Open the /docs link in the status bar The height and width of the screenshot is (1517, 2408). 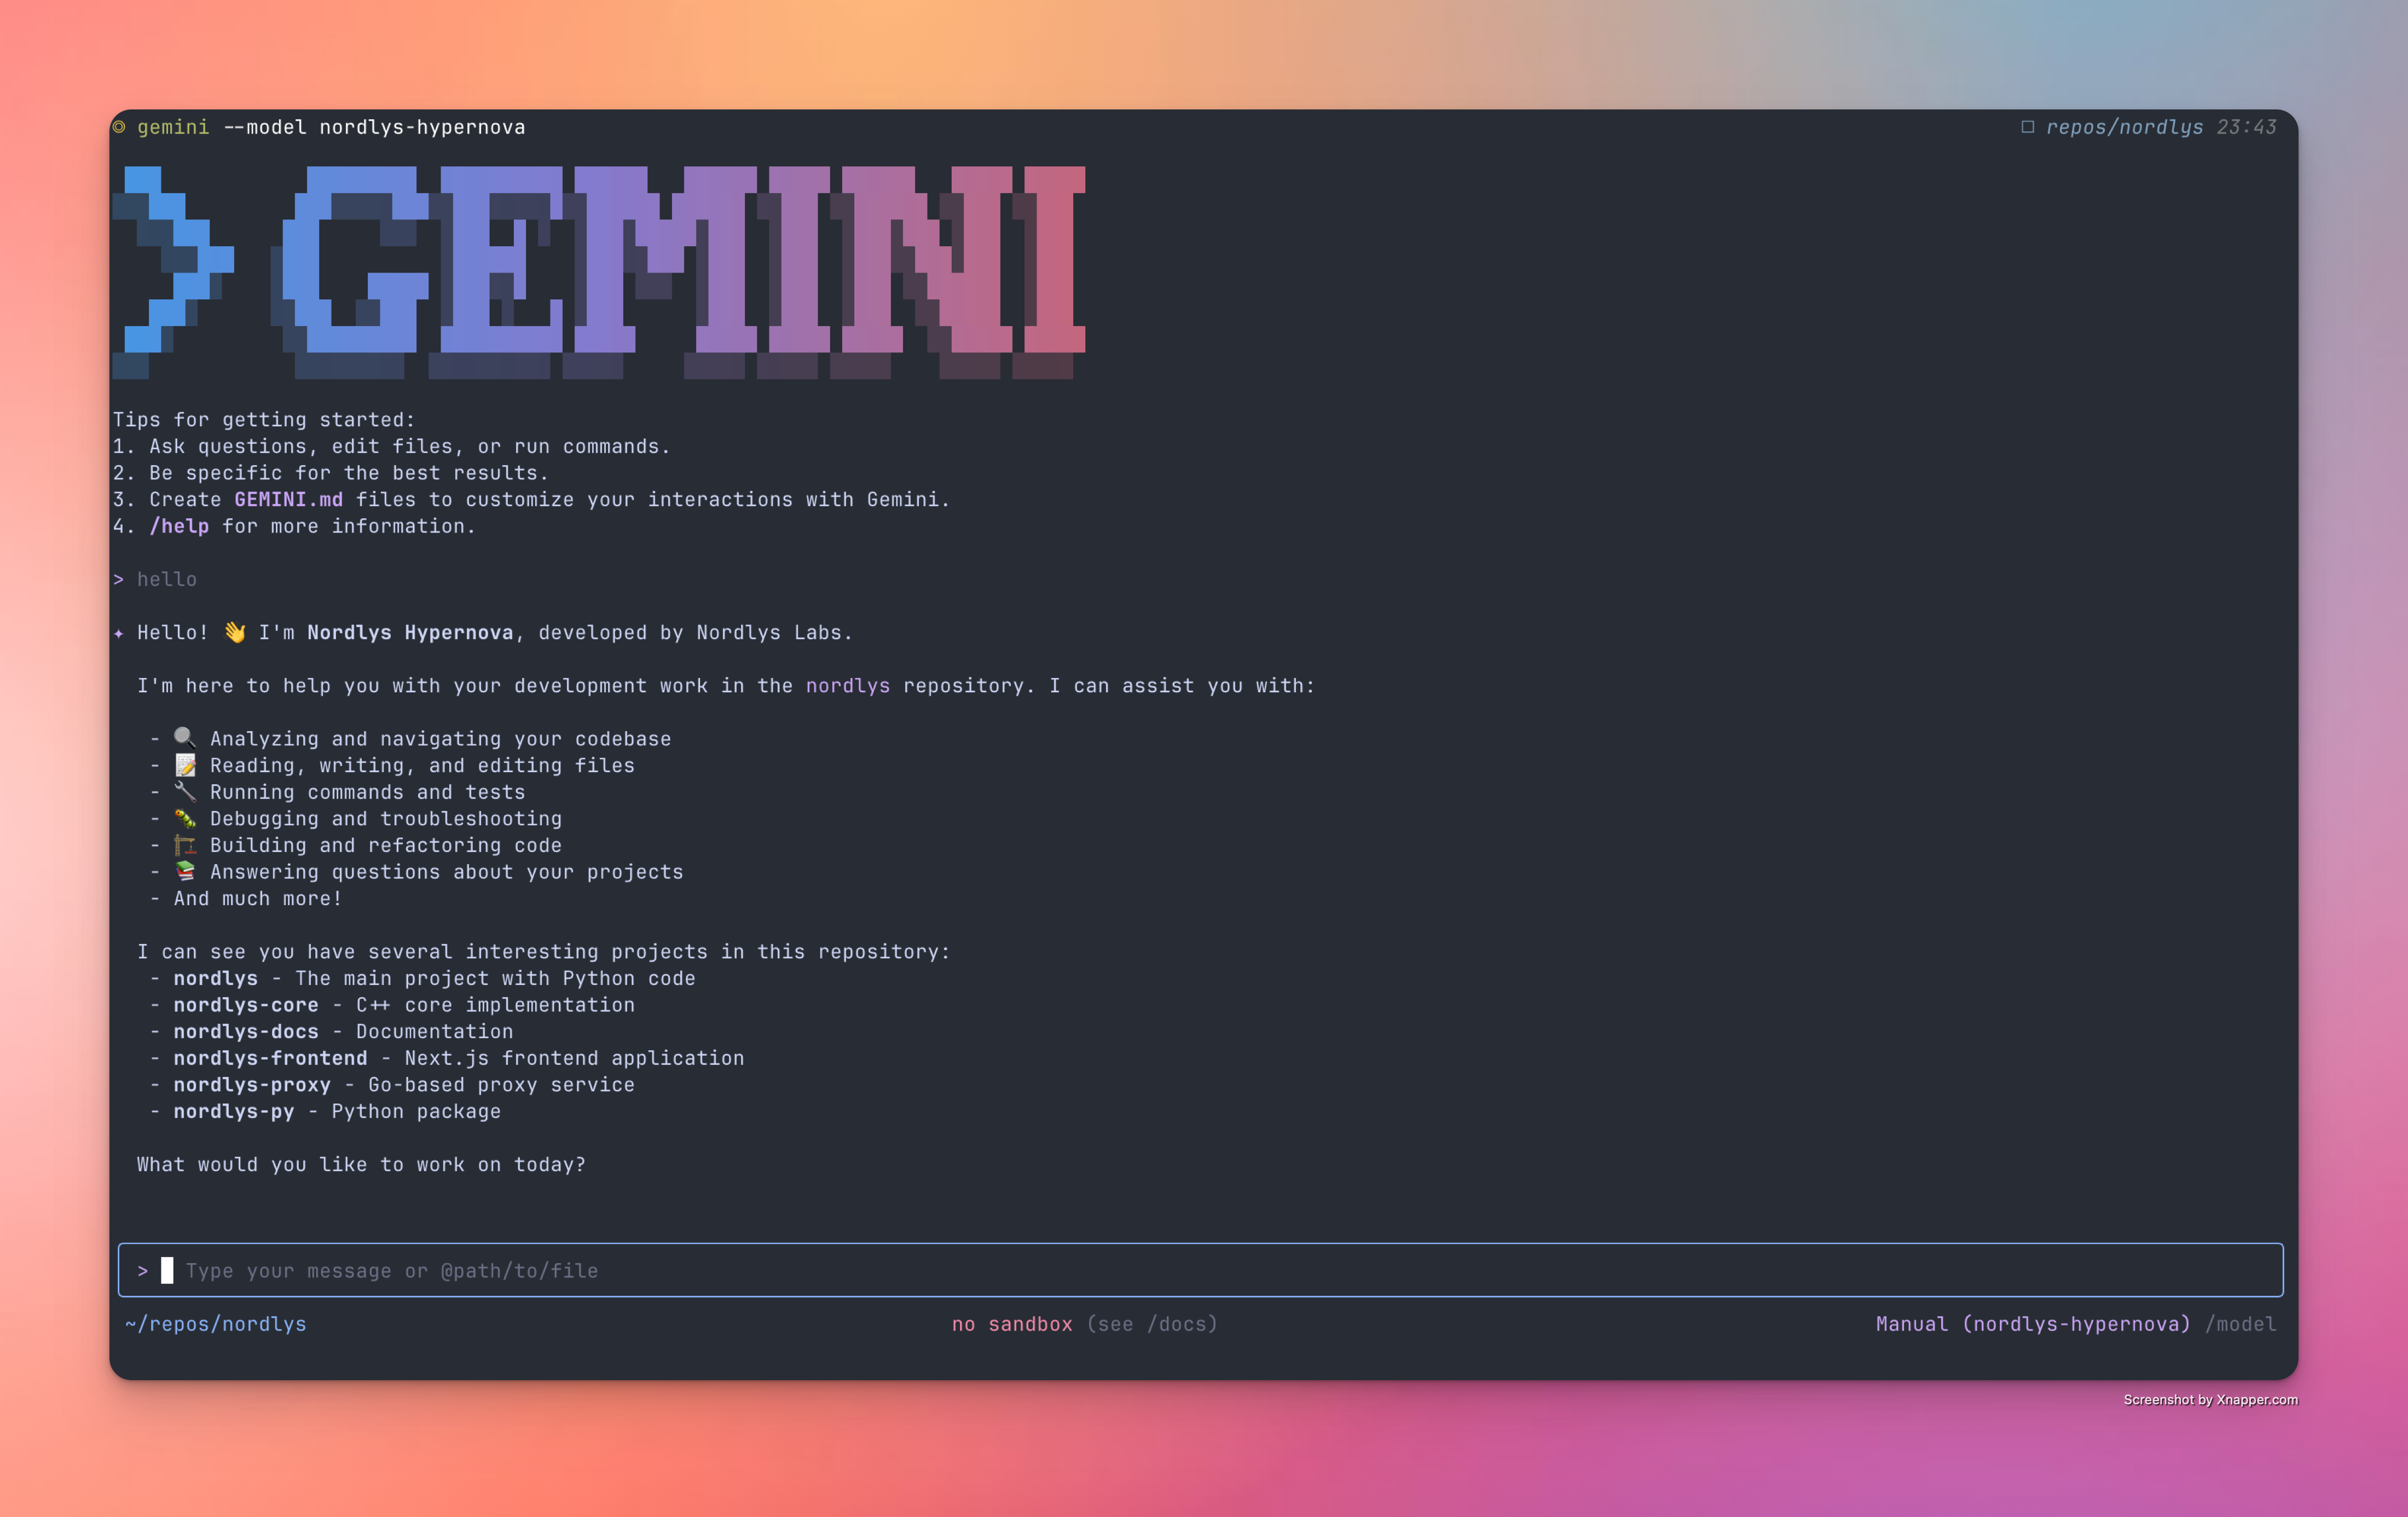pyautogui.click(x=1185, y=1323)
